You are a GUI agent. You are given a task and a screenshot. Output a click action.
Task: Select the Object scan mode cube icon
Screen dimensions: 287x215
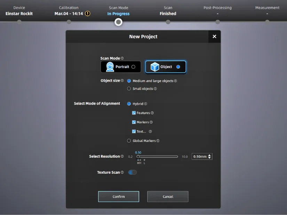point(154,67)
